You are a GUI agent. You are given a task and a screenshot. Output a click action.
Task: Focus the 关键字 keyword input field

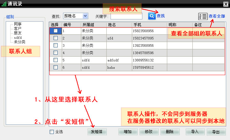(x=126, y=16)
